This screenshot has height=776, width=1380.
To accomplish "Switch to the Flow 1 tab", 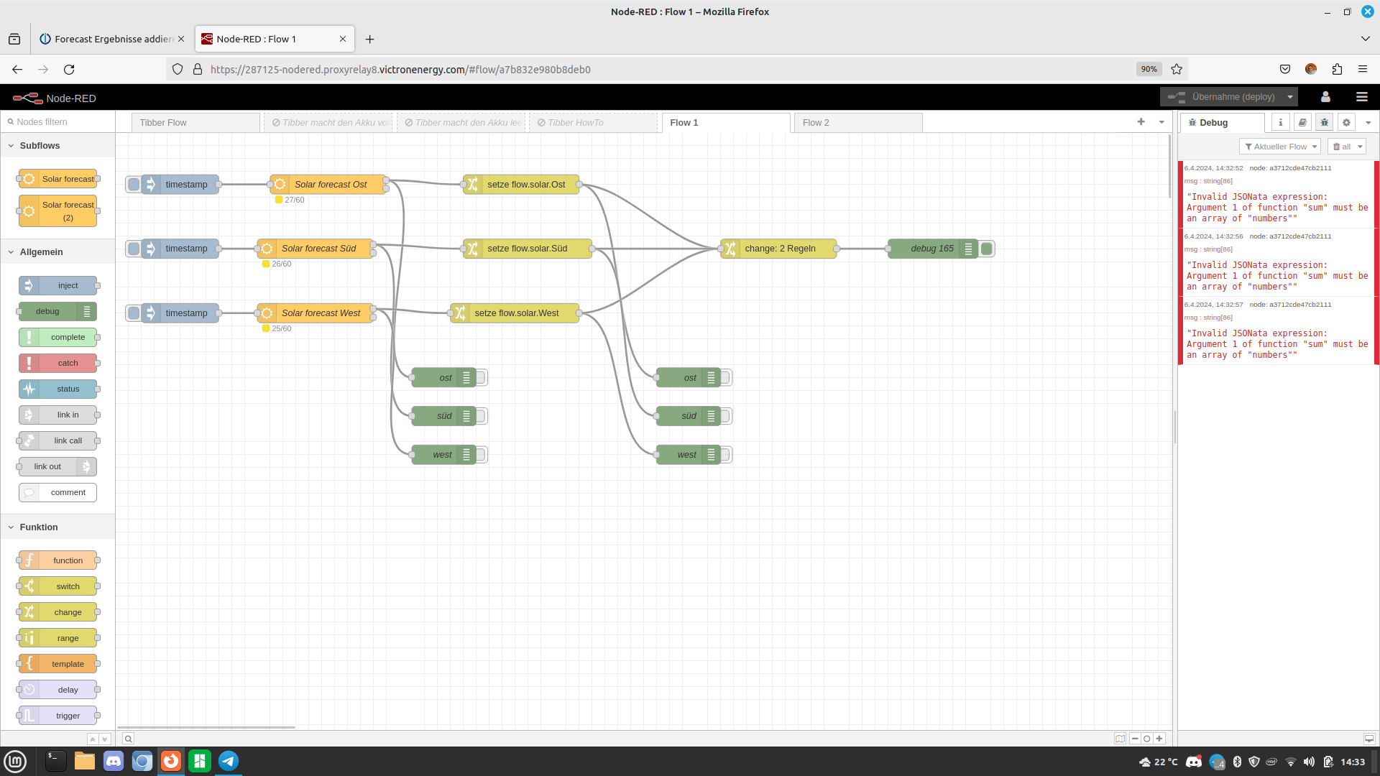I will coord(726,123).
